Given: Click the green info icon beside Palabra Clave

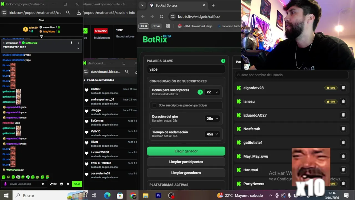Looking at the screenshot, I should pos(223,61).
